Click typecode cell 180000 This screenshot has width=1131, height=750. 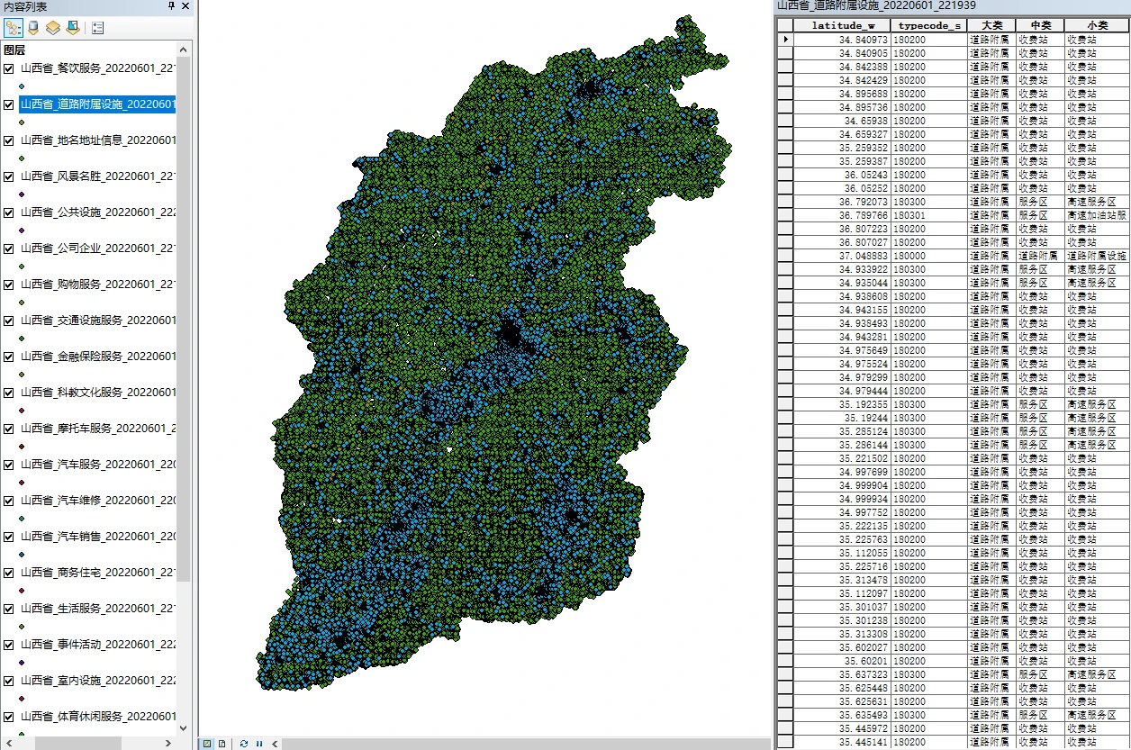(929, 256)
